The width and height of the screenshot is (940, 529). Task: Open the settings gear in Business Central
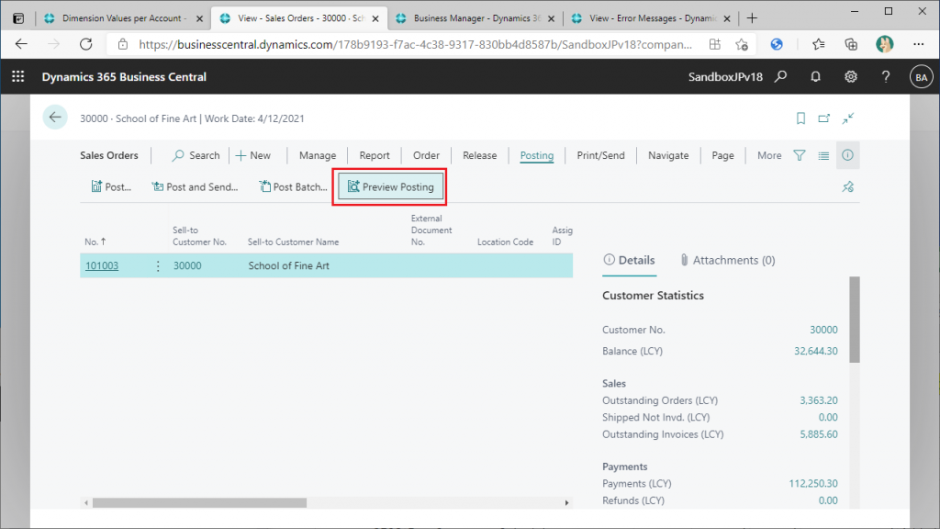(851, 77)
